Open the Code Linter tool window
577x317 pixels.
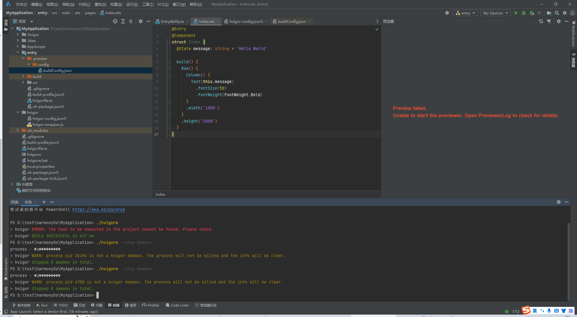[x=177, y=305]
